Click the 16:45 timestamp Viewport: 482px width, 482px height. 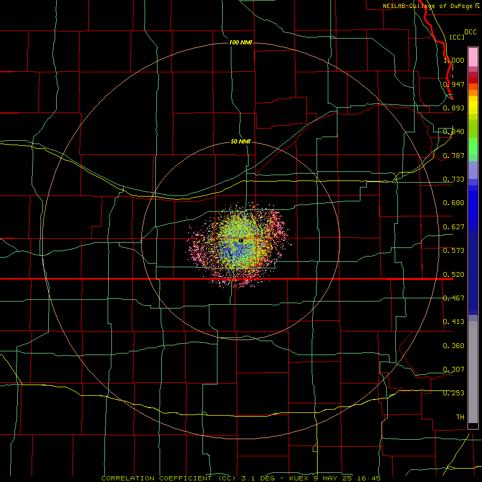[x=370, y=478]
